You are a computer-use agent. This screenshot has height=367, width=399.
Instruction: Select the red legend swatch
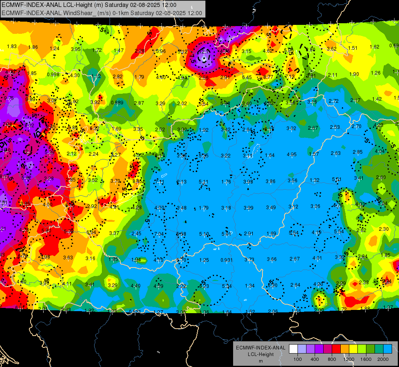[336, 349]
